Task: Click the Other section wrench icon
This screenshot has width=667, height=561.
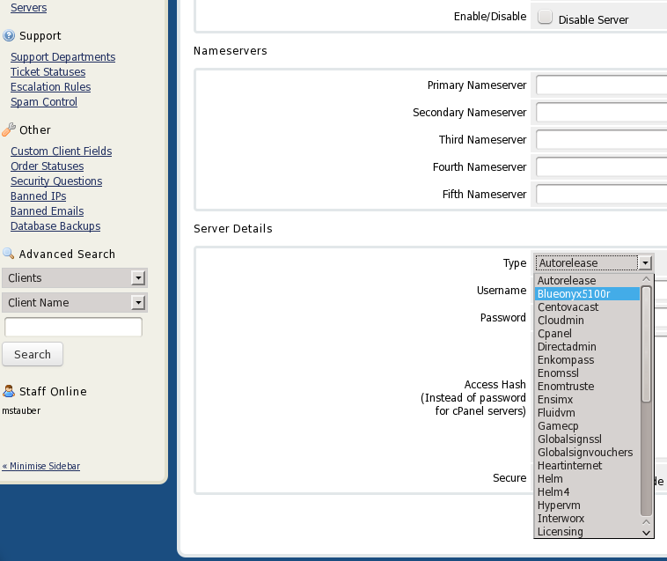Action: [x=9, y=130]
